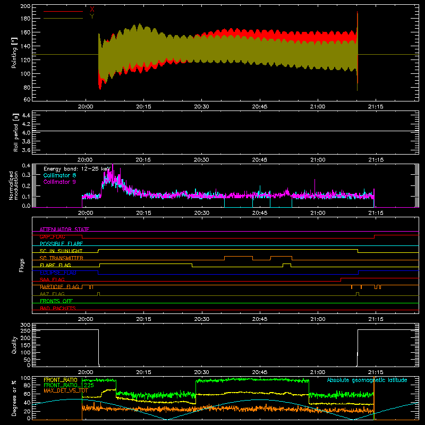Screen dimensions: 425x425
Task: Click the olive Y legend letter
Action: 92,16
